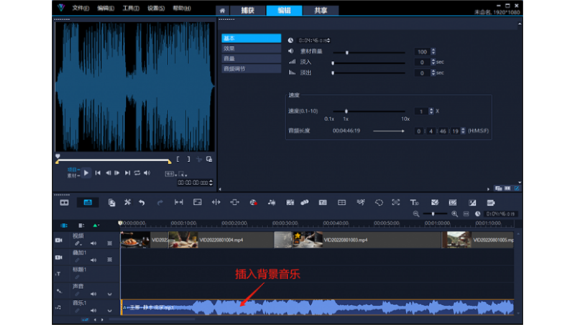Set the mark-out bracket in preview
This screenshot has width=575, height=325.
click(x=188, y=159)
